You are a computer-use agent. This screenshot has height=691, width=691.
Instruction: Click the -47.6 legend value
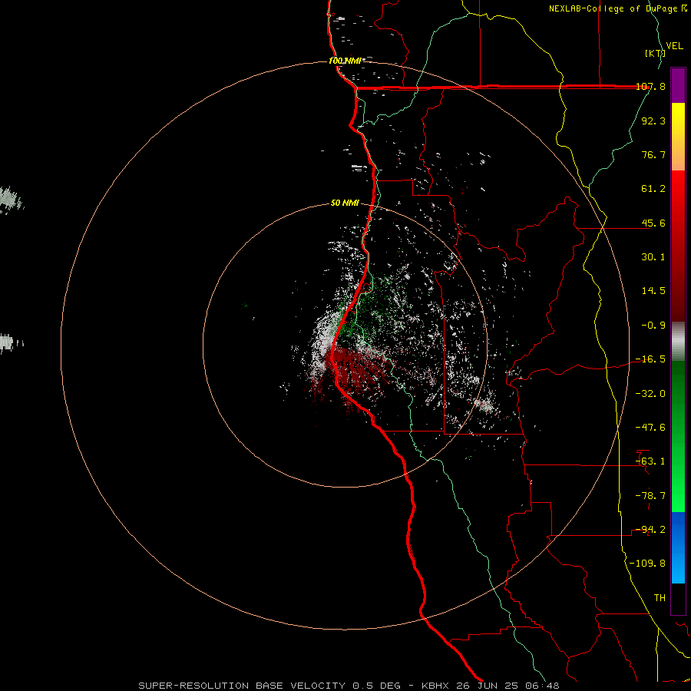click(650, 428)
